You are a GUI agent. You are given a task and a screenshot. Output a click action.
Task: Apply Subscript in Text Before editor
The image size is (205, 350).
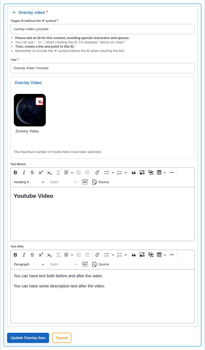(x=50, y=172)
